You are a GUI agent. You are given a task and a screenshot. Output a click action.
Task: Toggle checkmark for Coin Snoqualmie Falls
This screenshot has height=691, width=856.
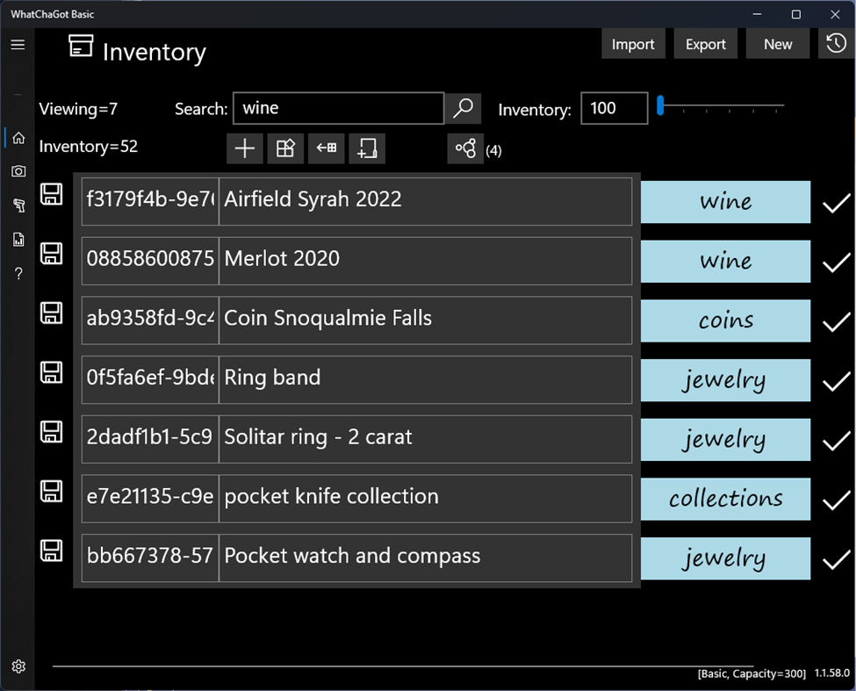pyautogui.click(x=837, y=322)
